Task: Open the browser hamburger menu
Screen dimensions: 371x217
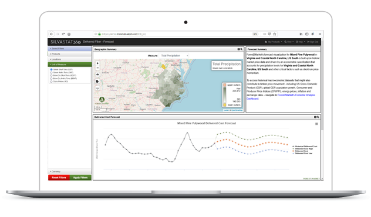Action: pyautogui.click(x=320, y=34)
